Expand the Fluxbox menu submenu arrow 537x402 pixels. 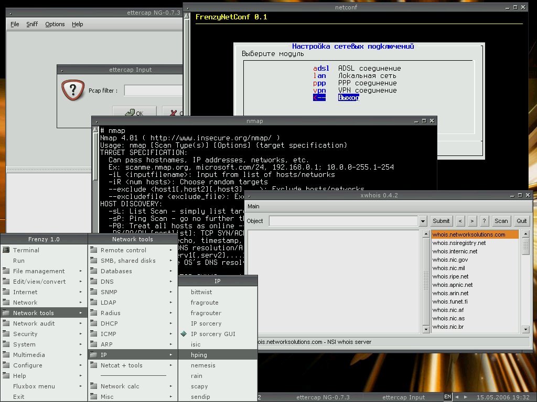point(81,386)
